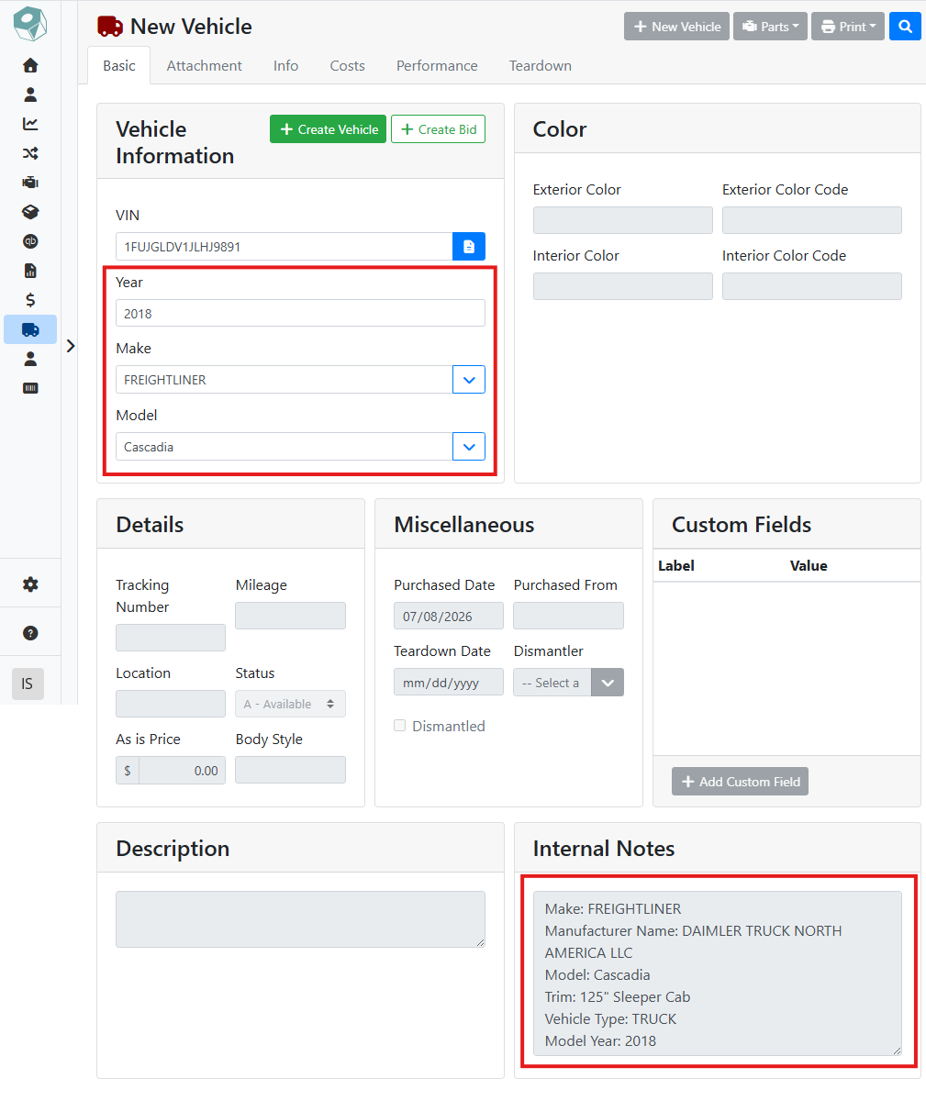Select the dollar sign sidebar icon

30,300
